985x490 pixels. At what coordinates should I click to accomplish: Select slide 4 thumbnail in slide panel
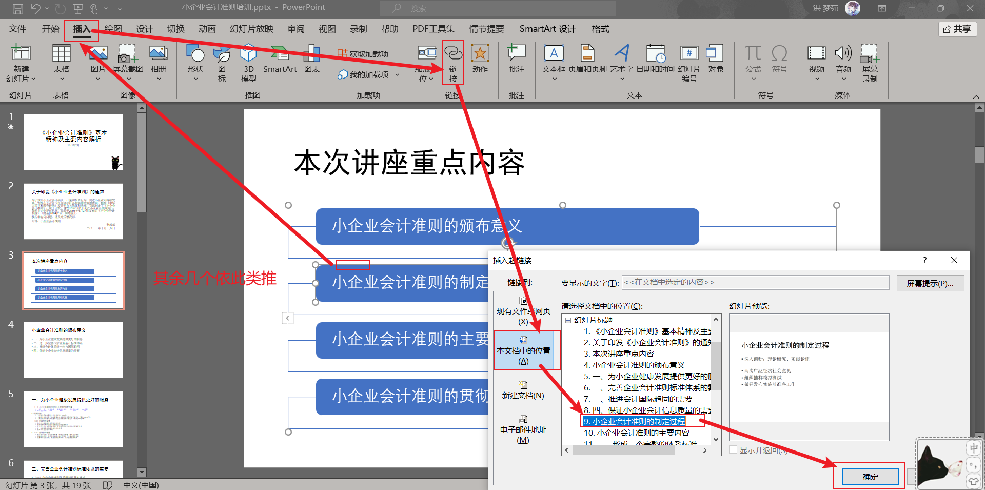pos(73,350)
